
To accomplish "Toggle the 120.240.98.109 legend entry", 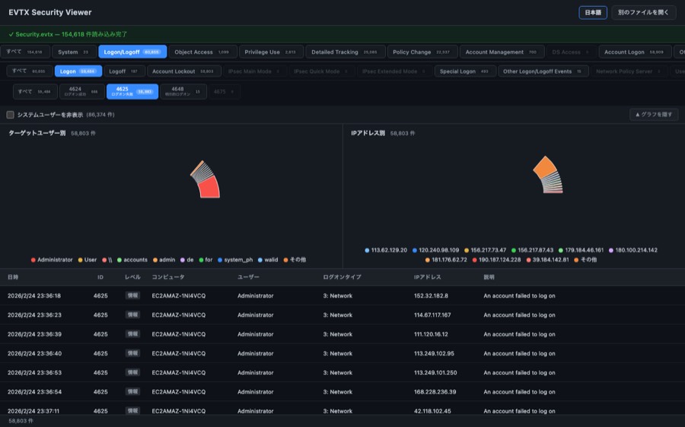I will (x=435, y=250).
